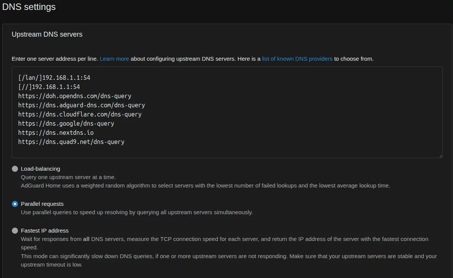Click the Parallel requests label text

(x=42, y=204)
